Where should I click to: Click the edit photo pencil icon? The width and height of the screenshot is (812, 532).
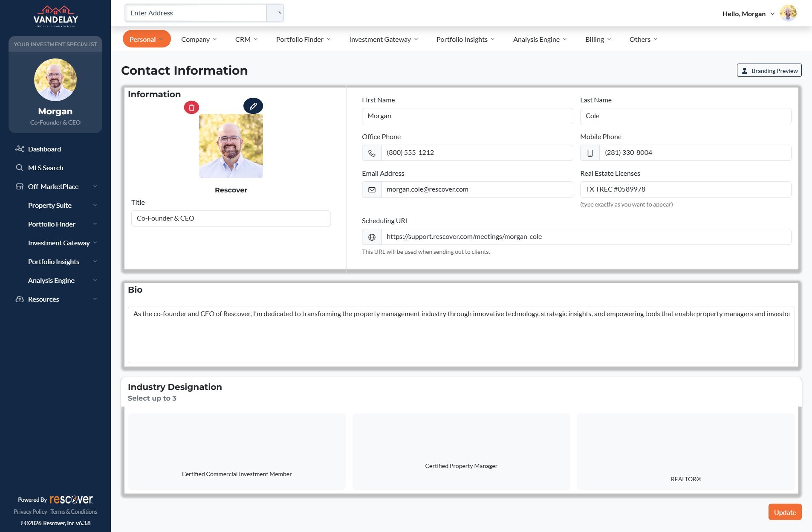[x=253, y=106]
